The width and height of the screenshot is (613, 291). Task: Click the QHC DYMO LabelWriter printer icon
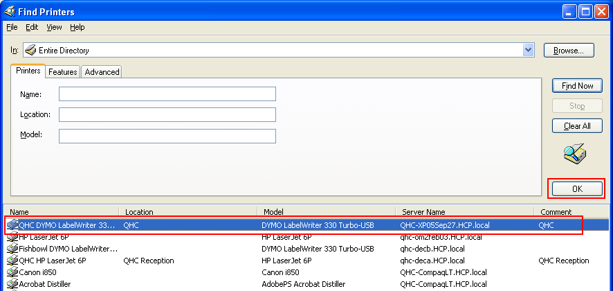12,224
